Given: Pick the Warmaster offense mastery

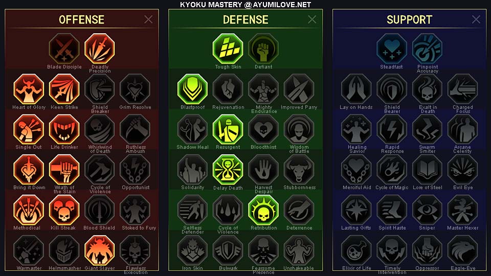Looking at the screenshot, I should (29, 250).
